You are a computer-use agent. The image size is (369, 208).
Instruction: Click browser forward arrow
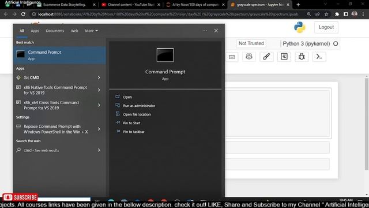[x=14, y=14]
